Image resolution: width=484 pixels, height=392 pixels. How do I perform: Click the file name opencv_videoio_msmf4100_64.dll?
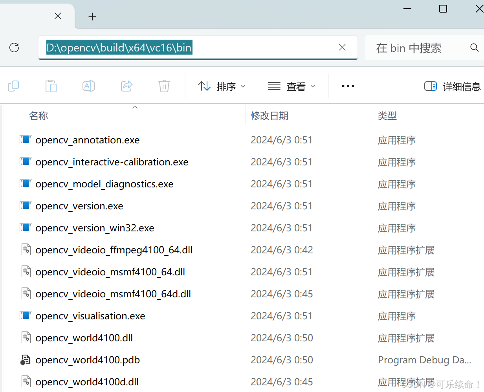[x=110, y=272]
